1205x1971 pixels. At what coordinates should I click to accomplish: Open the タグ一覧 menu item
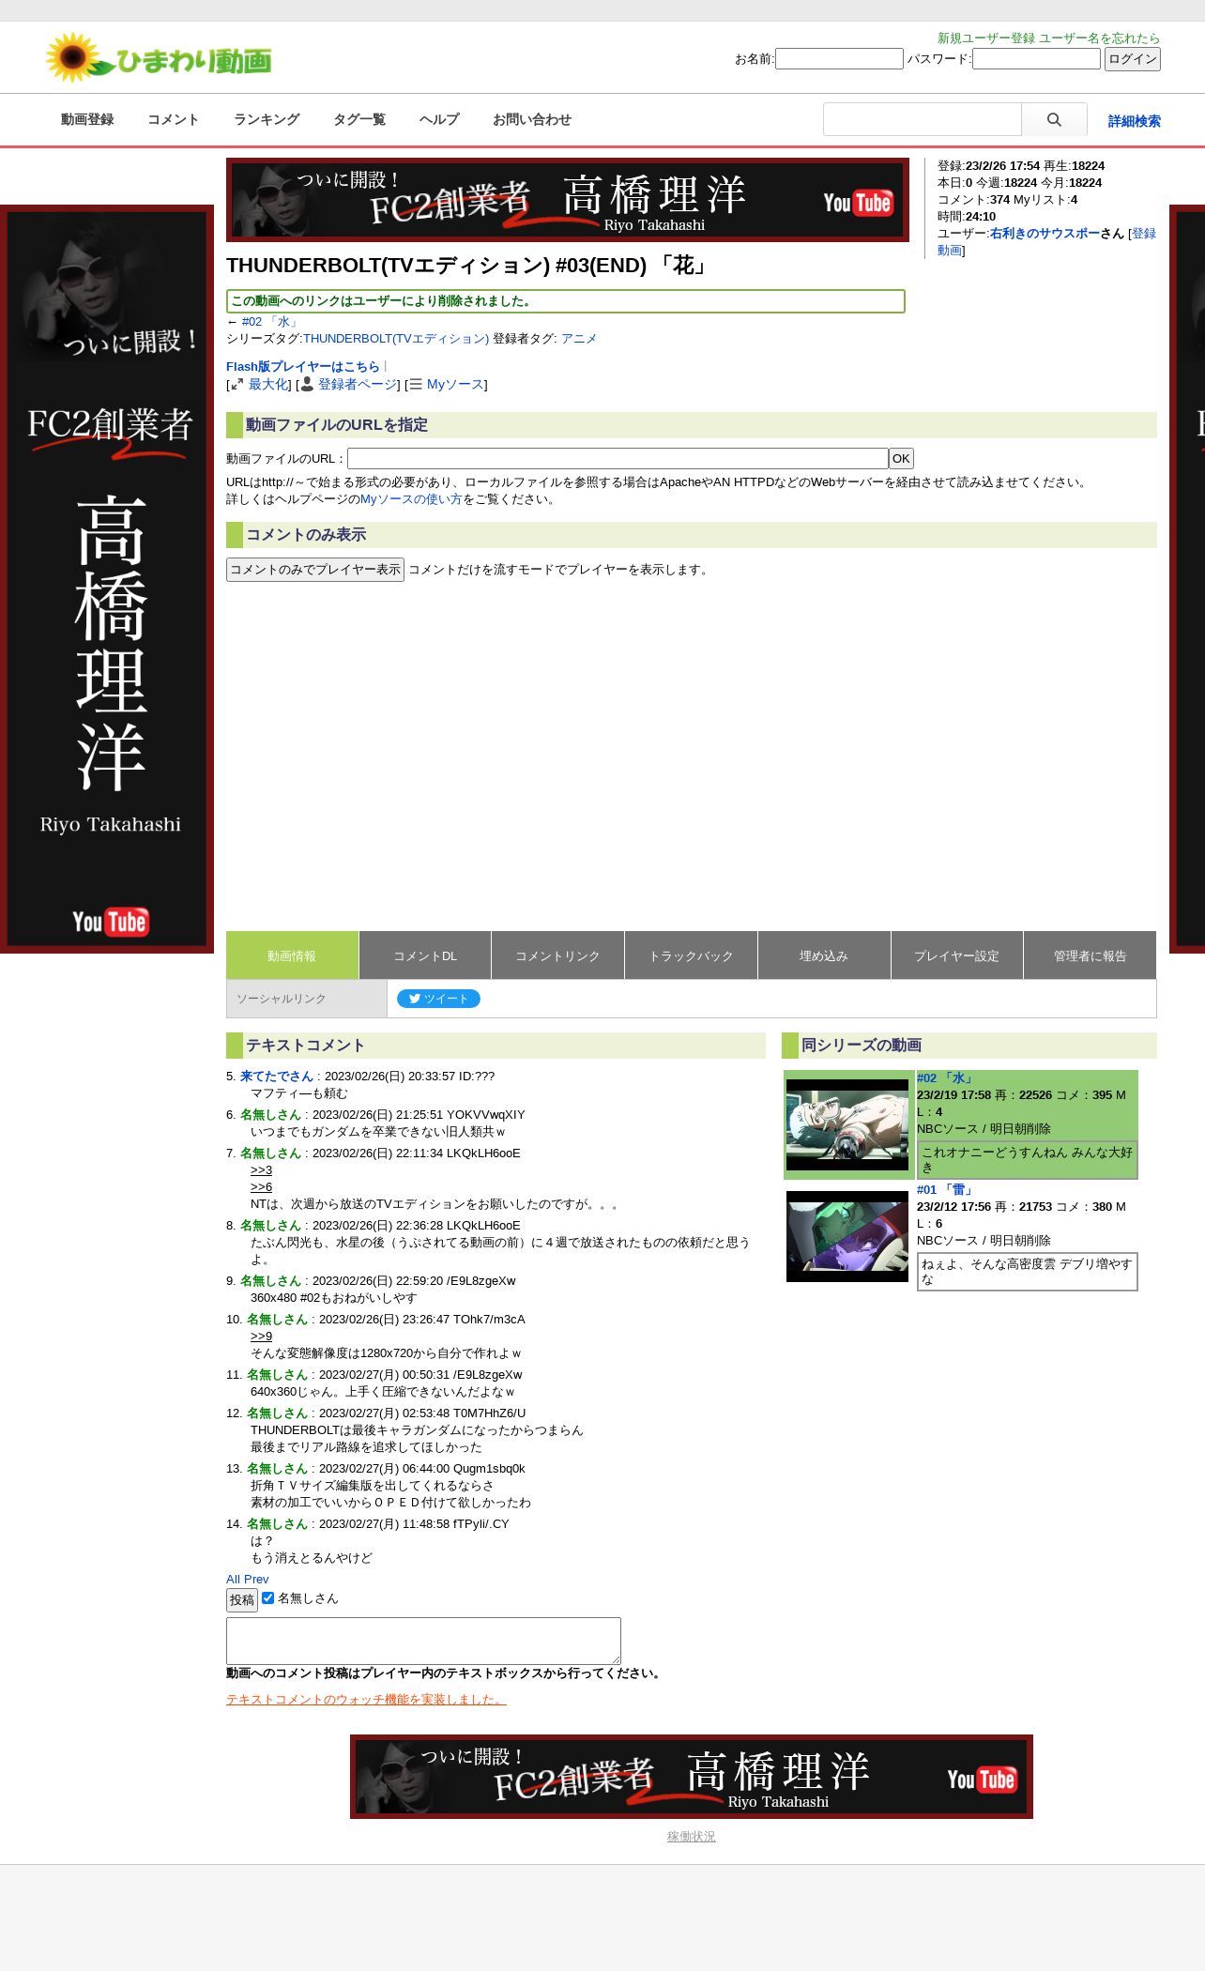pos(359,119)
